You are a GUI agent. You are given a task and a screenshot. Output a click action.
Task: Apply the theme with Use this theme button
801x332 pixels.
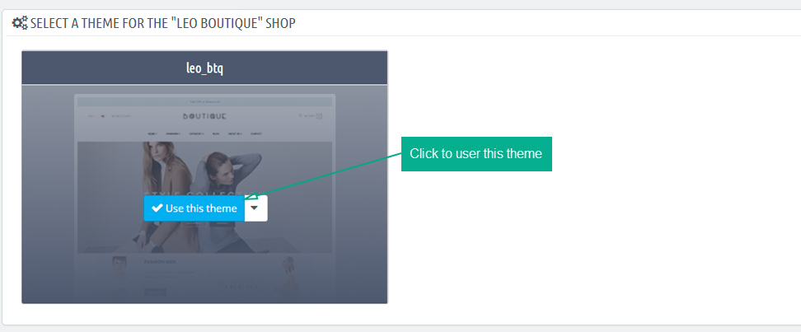194,208
